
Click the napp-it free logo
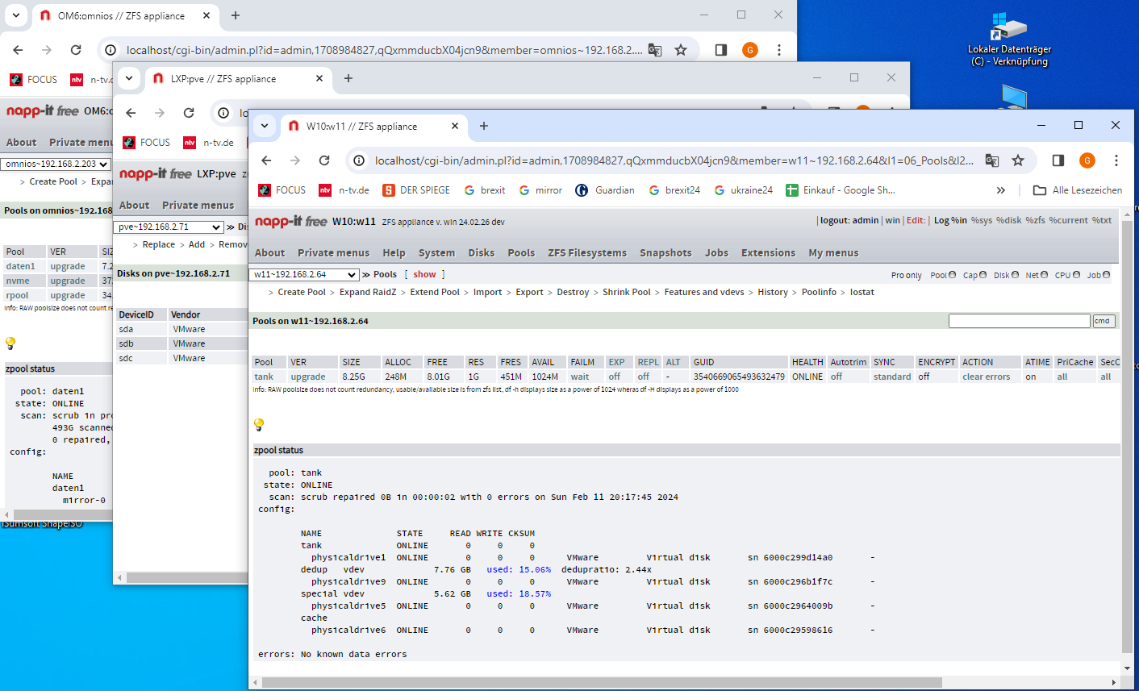click(290, 222)
